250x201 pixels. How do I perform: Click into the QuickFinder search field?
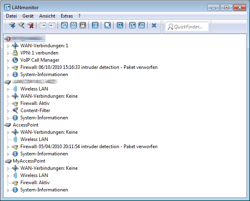click(x=188, y=27)
